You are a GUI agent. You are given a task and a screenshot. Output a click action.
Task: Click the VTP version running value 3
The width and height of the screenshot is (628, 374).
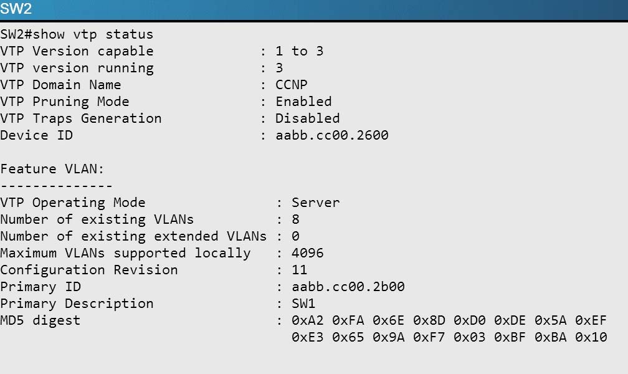point(279,68)
